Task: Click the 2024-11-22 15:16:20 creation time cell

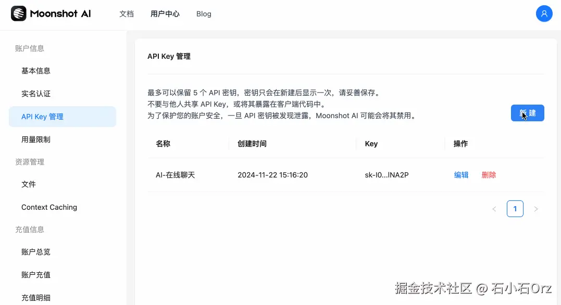Action: [272, 175]
